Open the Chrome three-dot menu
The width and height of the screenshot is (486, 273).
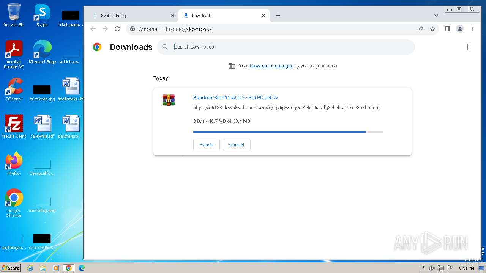coord(472,29)
